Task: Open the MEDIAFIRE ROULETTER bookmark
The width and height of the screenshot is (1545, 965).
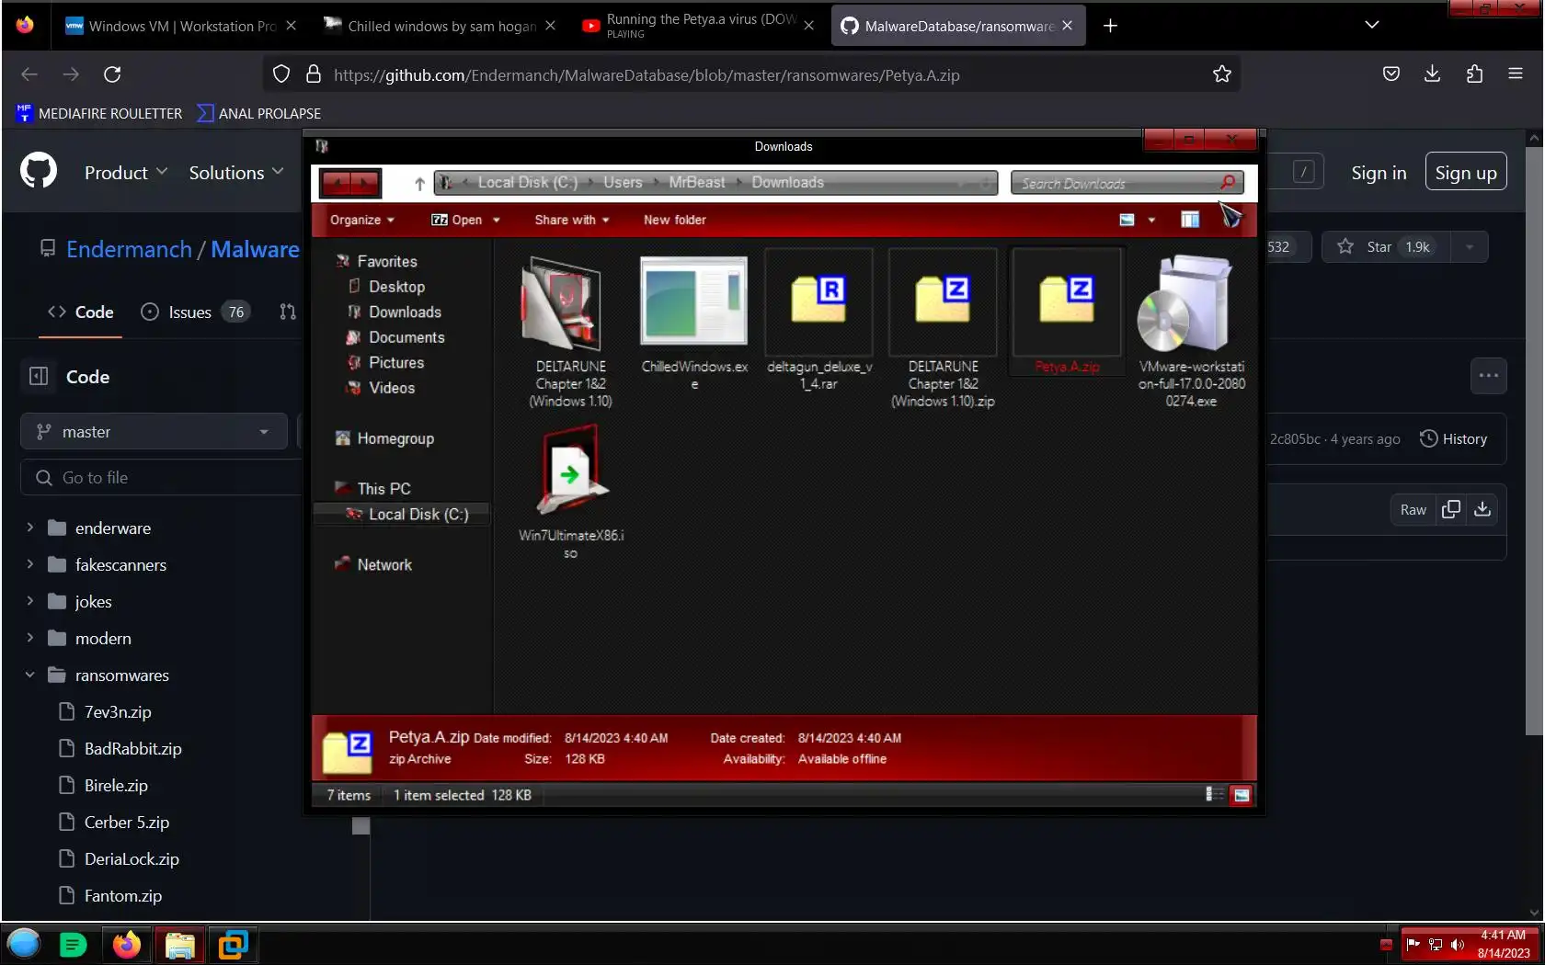Action: point(99,113)
